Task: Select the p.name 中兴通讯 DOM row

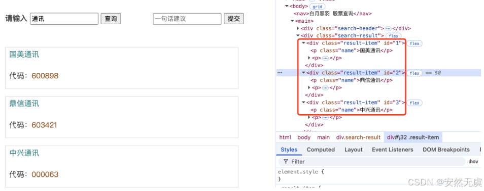Action: pyautogui.click(x=352, y=110)
